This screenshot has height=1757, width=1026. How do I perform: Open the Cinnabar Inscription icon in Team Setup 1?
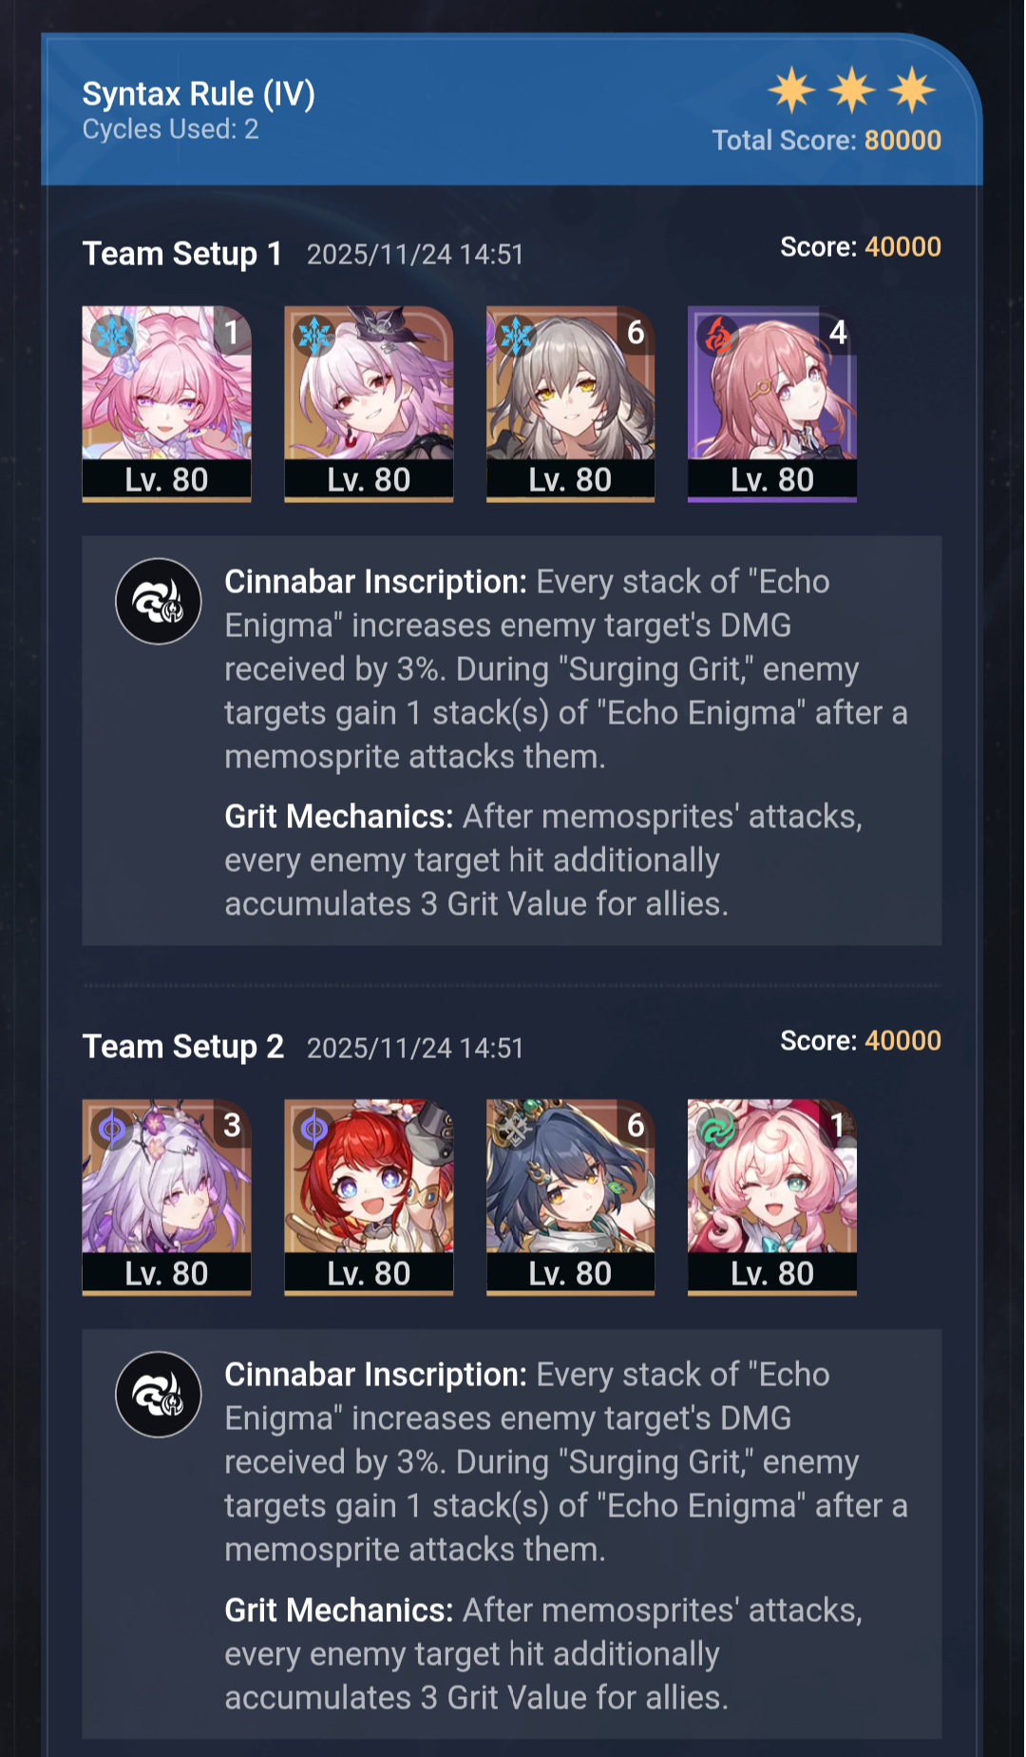[x=159, y=601]
